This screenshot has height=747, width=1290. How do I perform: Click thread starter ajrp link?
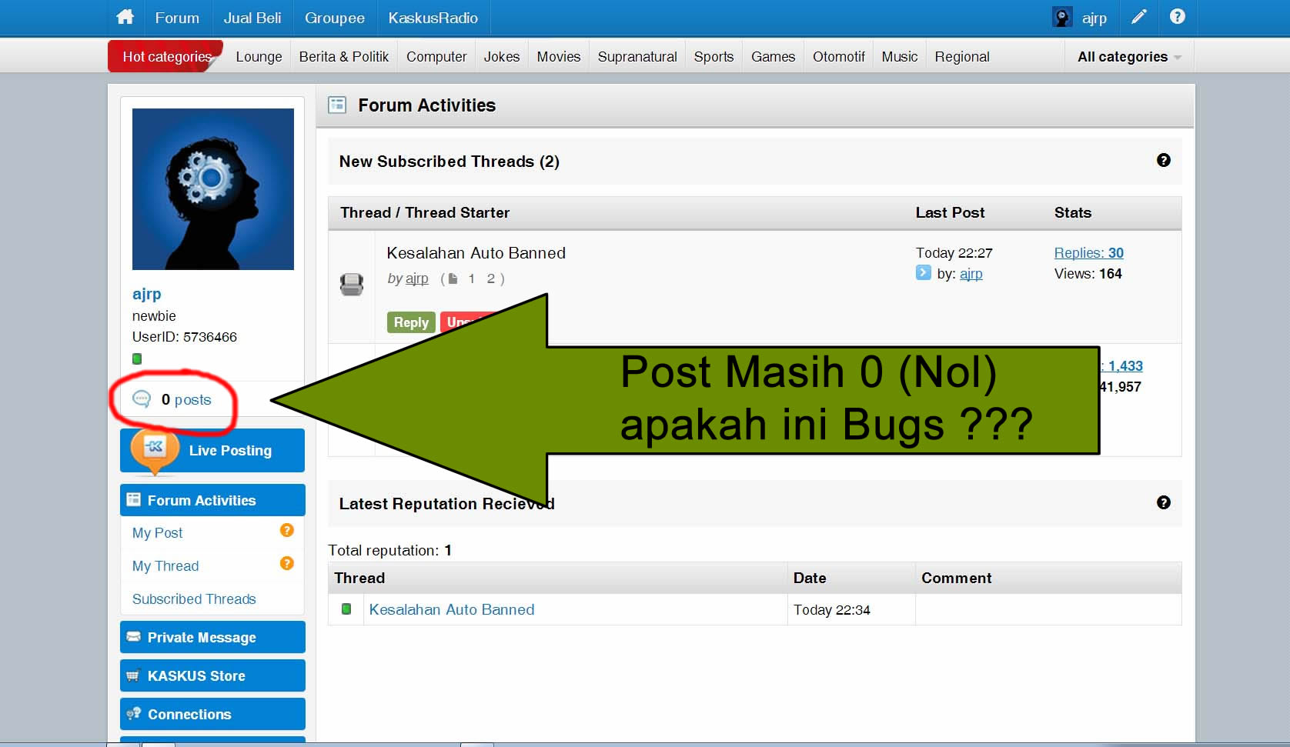(417, 278)
